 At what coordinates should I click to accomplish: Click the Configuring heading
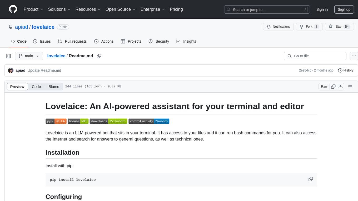point(64,197)
